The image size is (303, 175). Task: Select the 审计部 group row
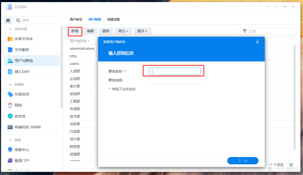83,86
